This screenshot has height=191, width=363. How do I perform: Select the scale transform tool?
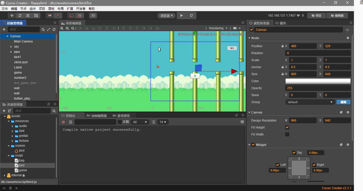[x=28, y=16]
